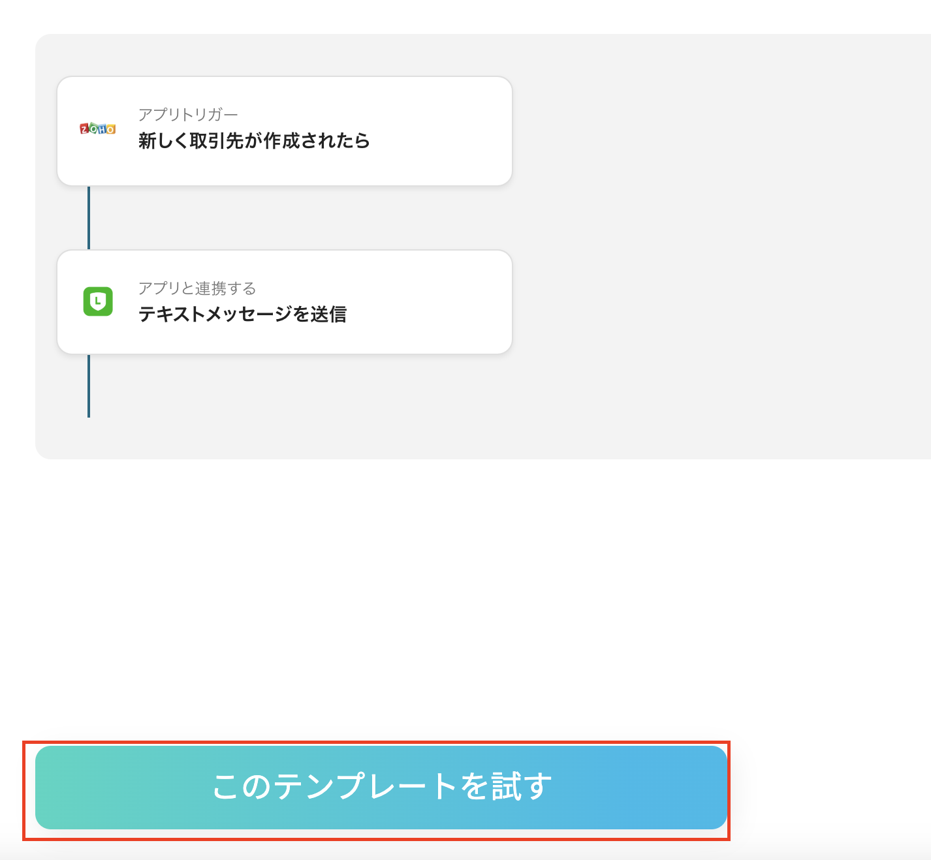
Task: Click the white L shield inside green icon
Action: point(98,301)
